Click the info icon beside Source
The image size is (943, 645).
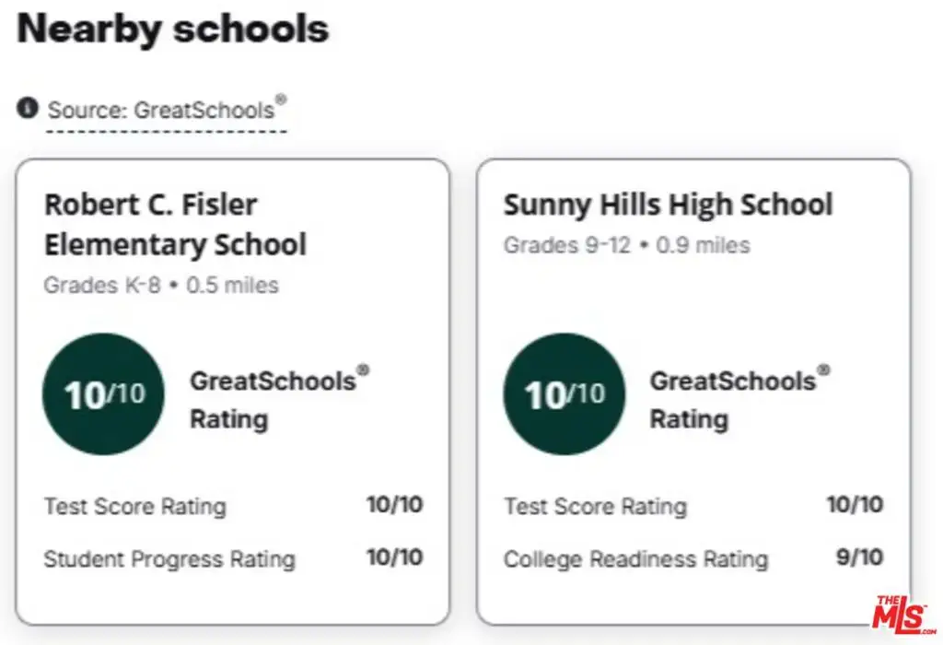pos(27,109)
